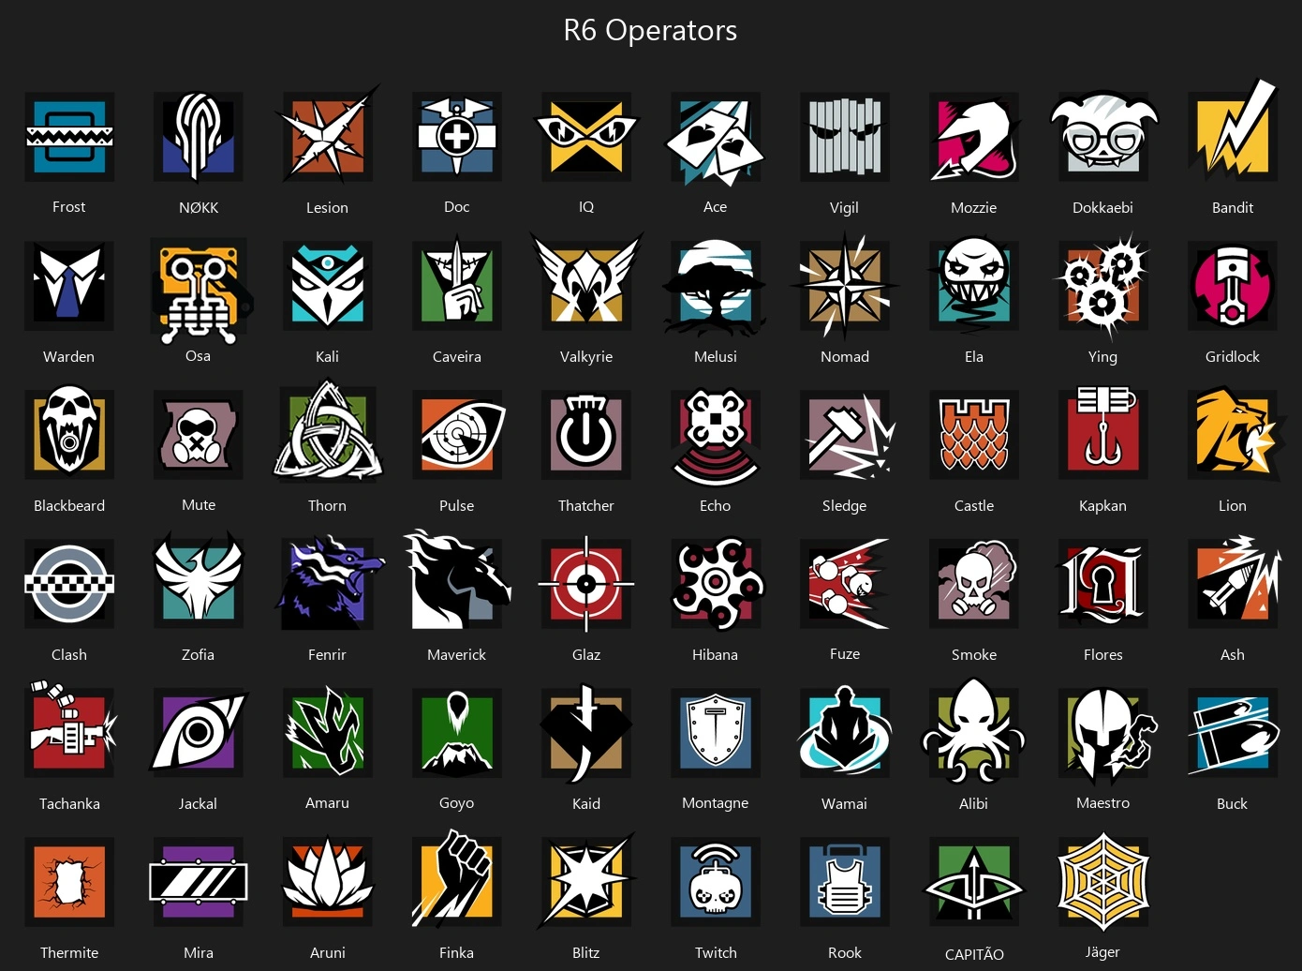Click the Montagne shield icon
Image resolution: width=1302 pixels, height=971 pixels.
(x=716, y=732)
